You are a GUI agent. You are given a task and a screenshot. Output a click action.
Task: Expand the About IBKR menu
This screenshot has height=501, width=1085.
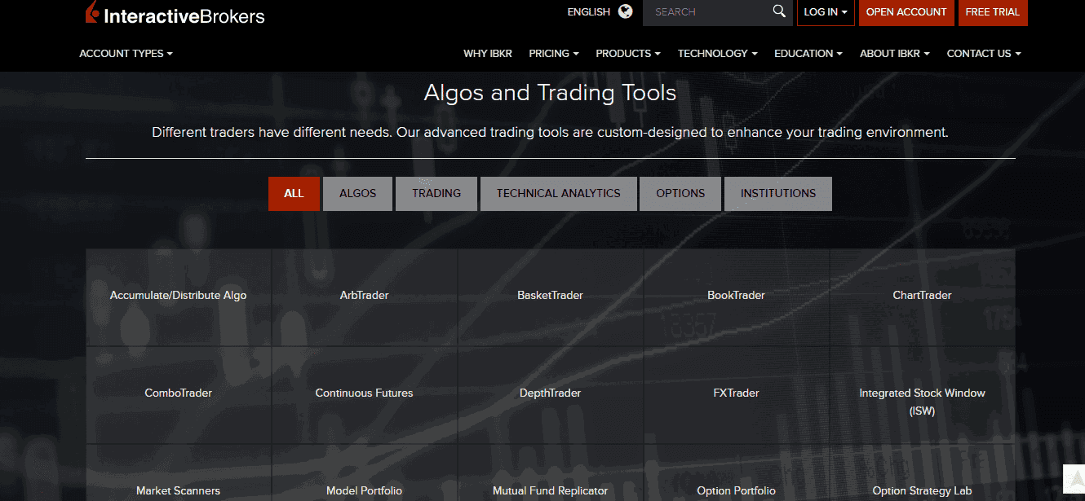(x=895, y=54)
